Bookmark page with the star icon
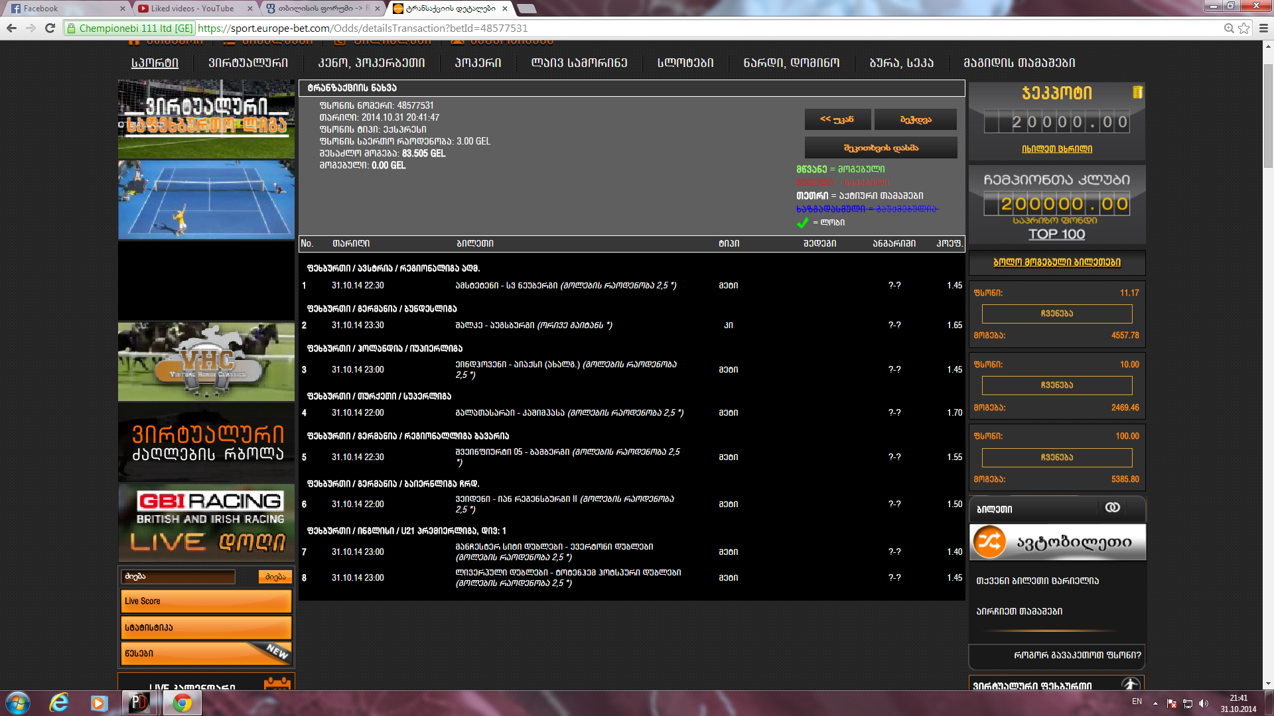This screenshot has width=1274, height=716. (1244, 28)
